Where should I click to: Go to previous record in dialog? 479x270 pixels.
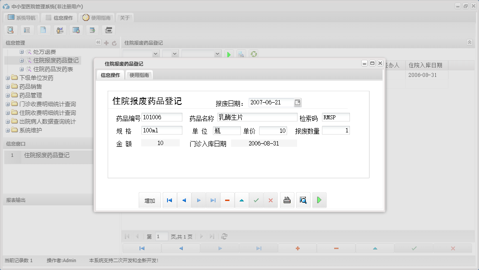point(184,200)
